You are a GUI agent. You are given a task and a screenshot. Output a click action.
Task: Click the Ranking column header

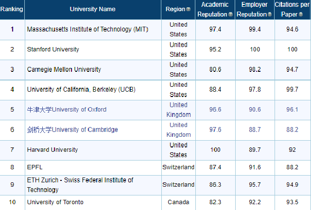pyautogui.click(x=12, y=9)
